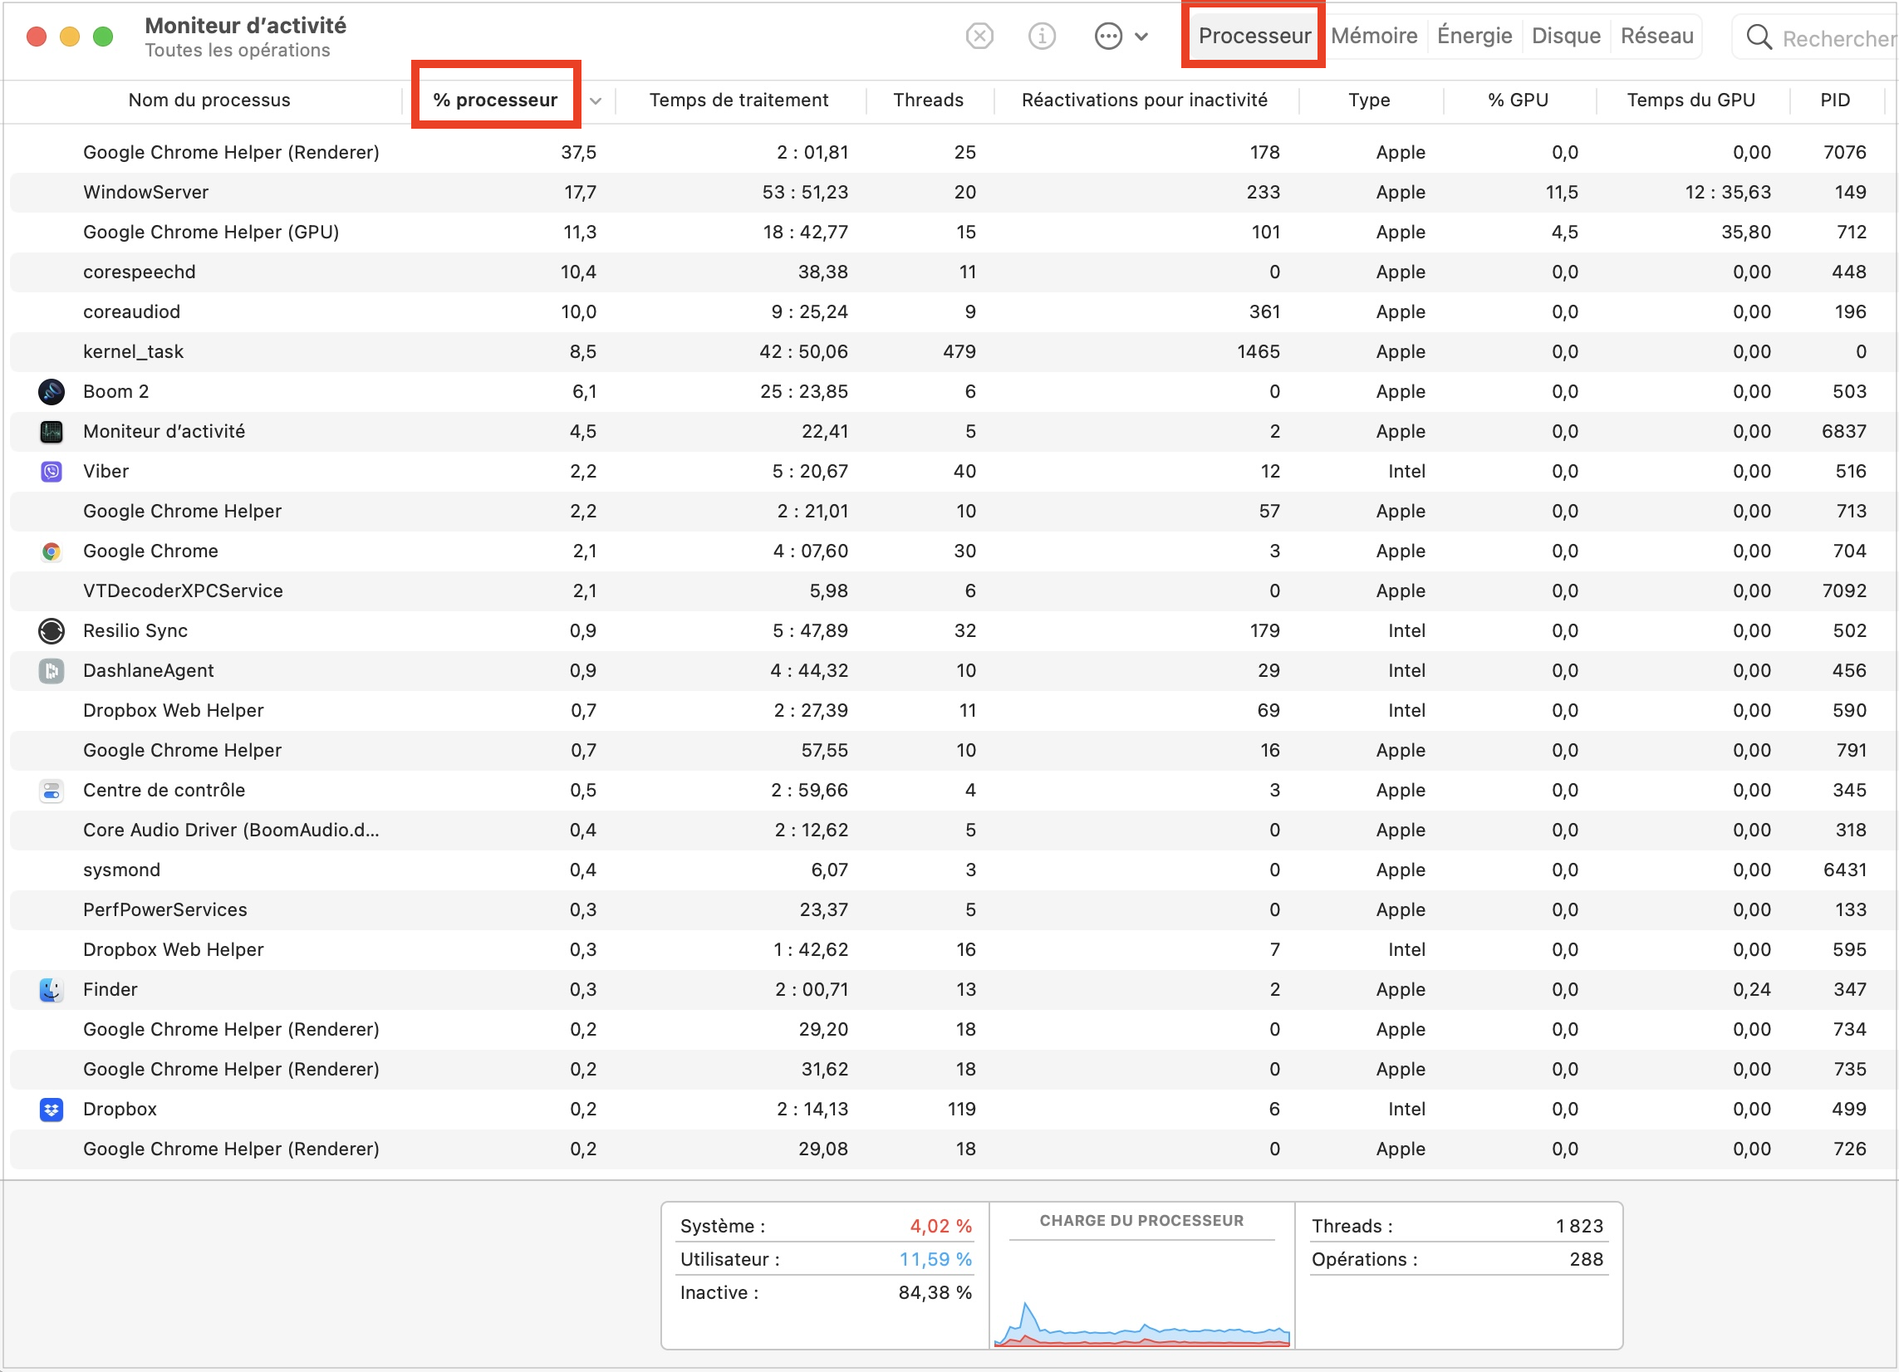Screen dimensions: 1899x1372
Task: Switch to the Disque tab
Action: (x=1566, y=36)
